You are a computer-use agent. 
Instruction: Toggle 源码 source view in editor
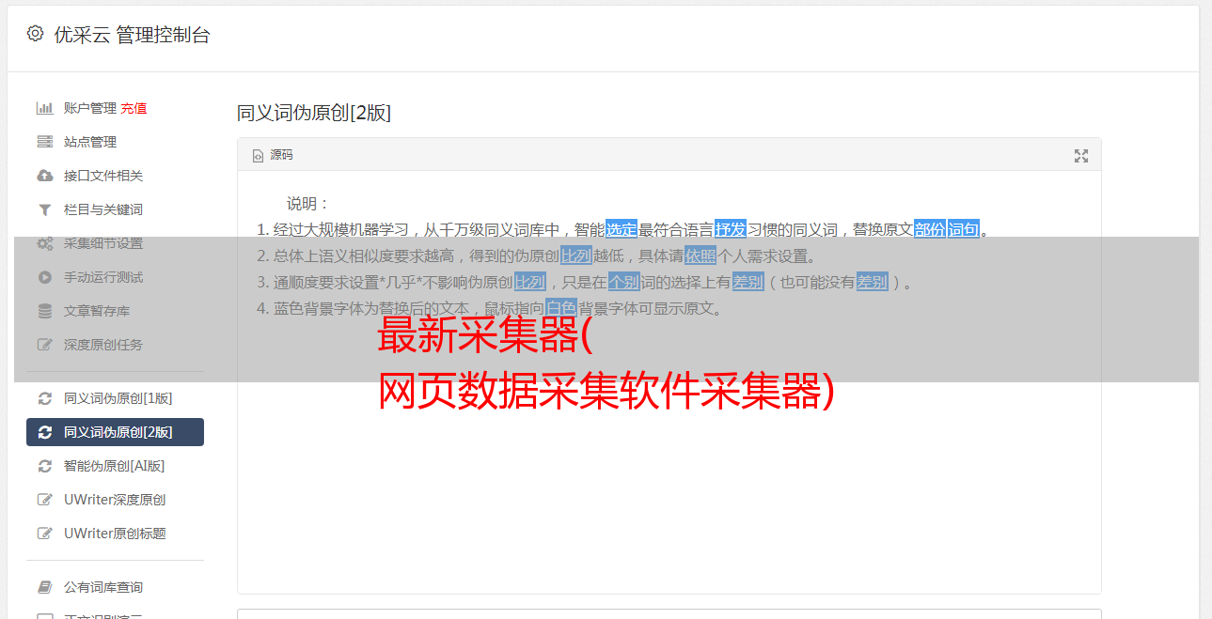point(273,155)
